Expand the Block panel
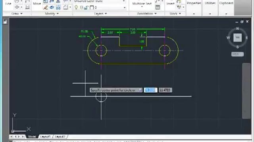 pyautogui.click(x=175, y=13)
